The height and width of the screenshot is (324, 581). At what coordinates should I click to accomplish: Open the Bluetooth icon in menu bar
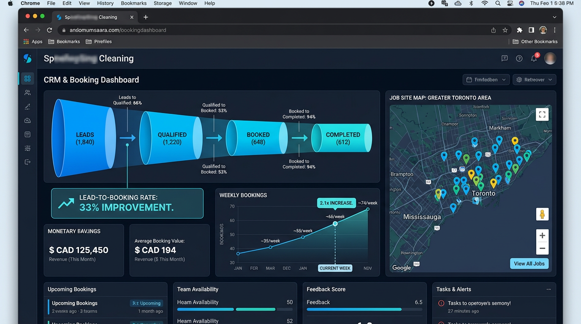click(471, 3)
